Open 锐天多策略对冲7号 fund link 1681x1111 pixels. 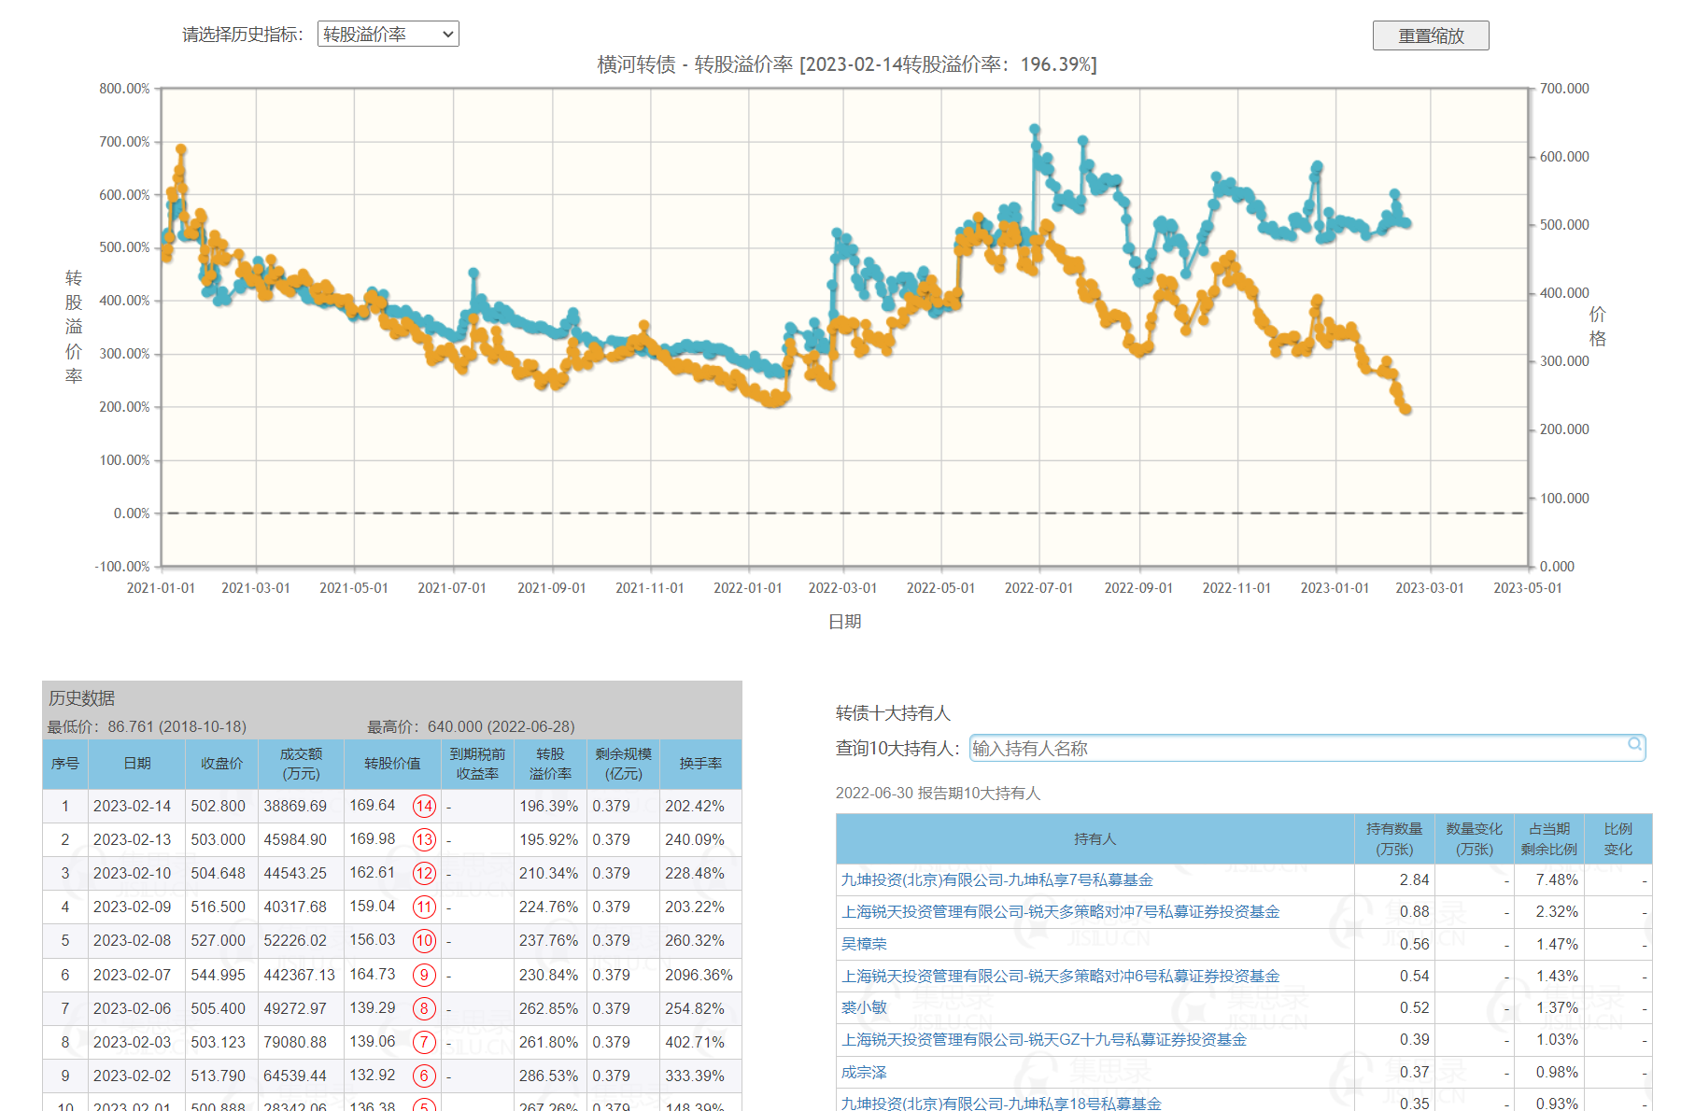pos(1060,911)
